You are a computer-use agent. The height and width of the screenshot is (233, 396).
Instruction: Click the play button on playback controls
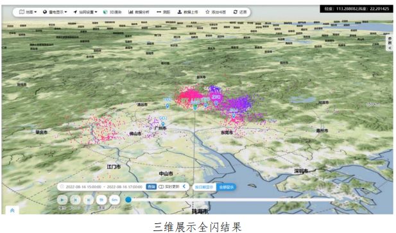pyautogui.click(x=62, y=200)
